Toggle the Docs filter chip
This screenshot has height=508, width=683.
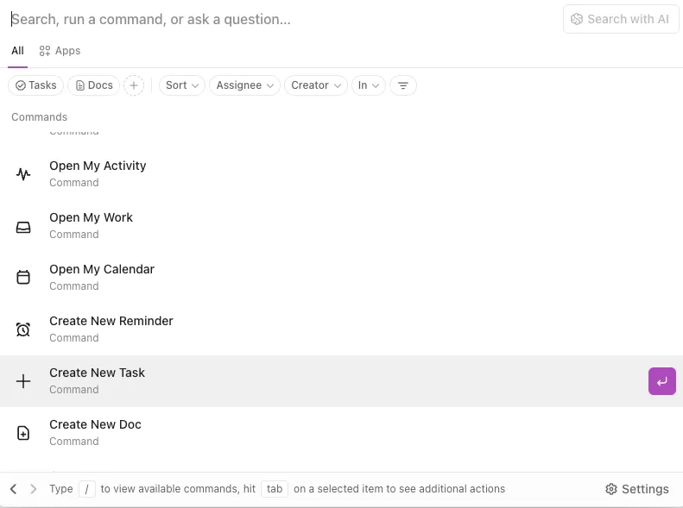pos(93,85)
